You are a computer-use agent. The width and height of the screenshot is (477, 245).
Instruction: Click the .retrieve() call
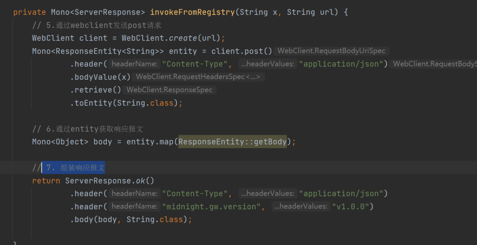tap(96, 90)
